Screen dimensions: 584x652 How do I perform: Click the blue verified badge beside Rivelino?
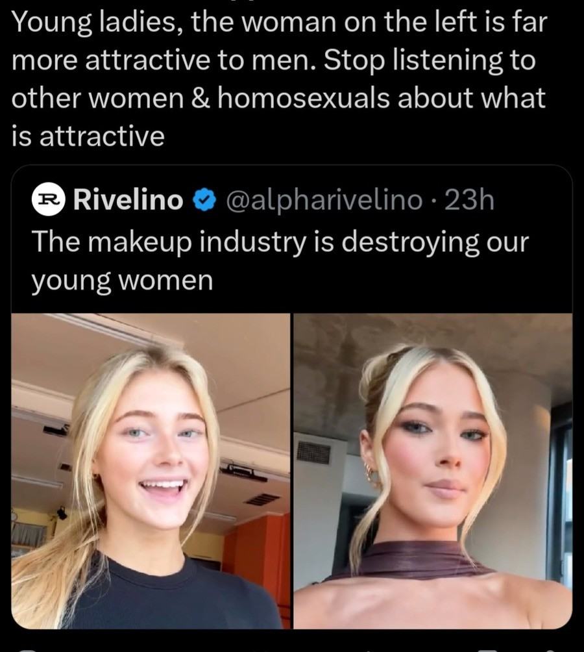pos(204,200)
